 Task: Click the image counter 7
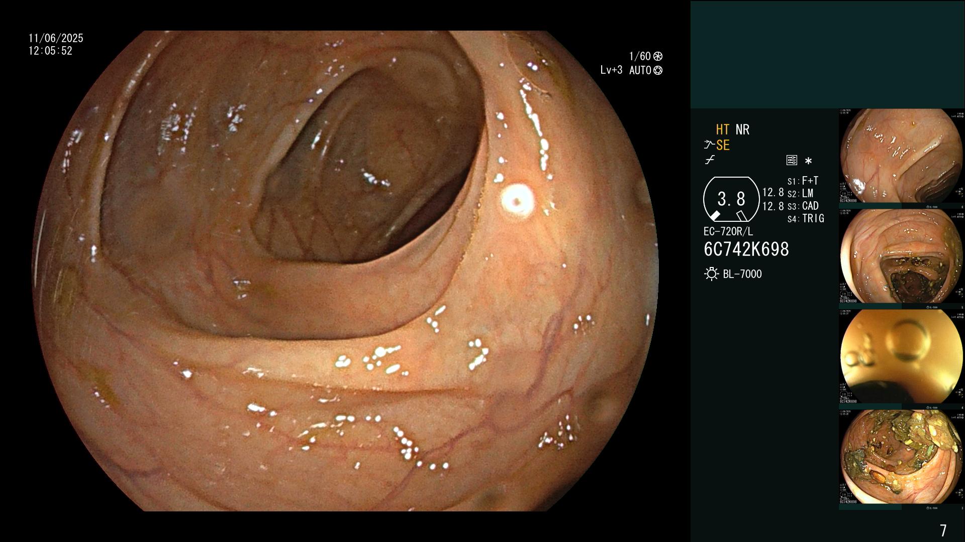943,530
